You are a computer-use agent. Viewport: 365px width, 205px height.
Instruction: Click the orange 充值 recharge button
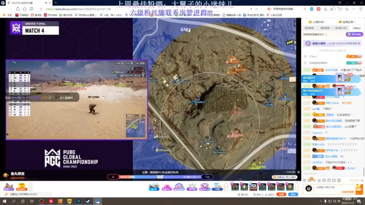(281, 195)
